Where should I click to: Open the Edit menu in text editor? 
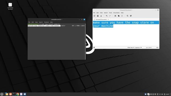coord(98,13)
